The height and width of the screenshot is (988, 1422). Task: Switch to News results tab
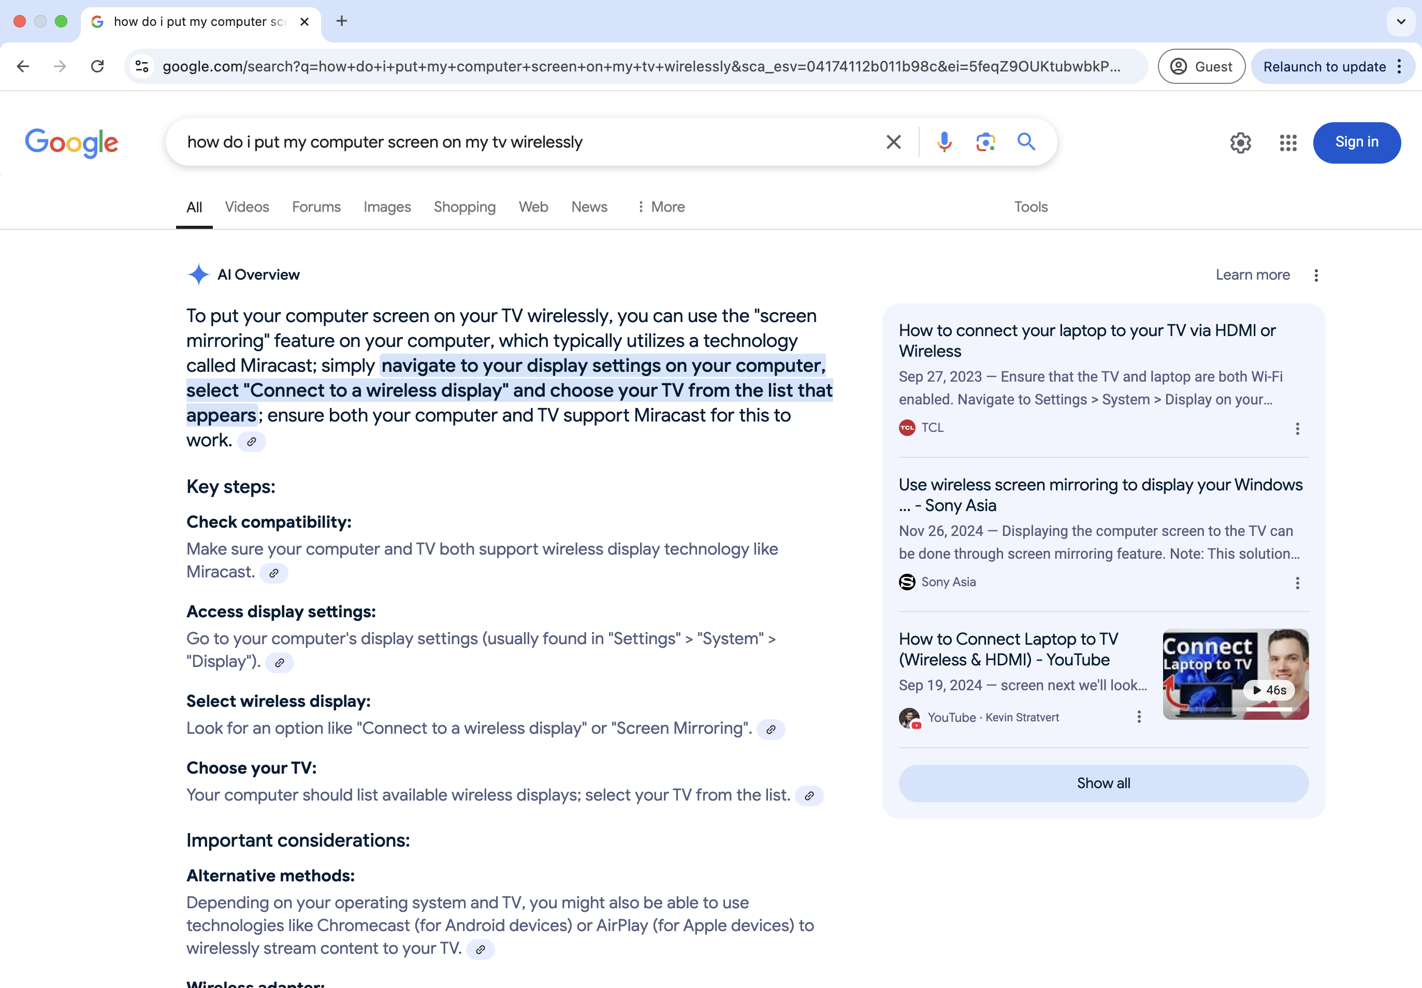(589, 207)
